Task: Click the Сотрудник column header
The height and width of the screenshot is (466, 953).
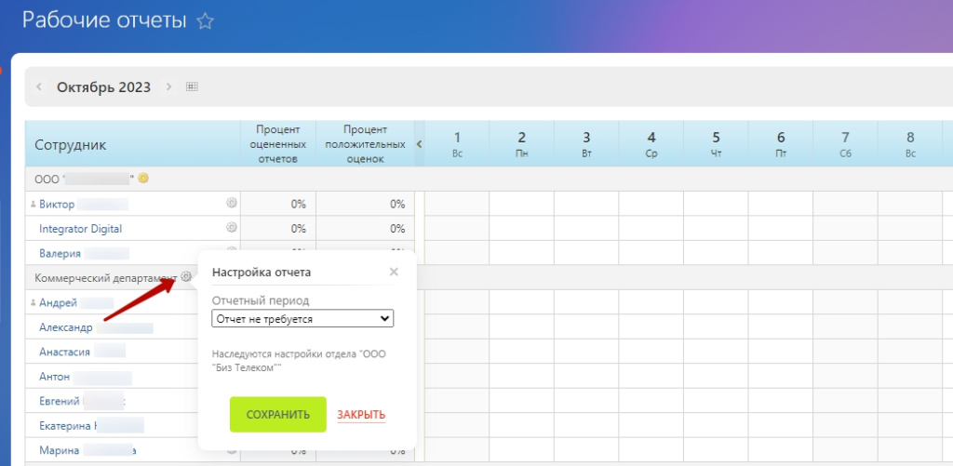Action: 71,145
